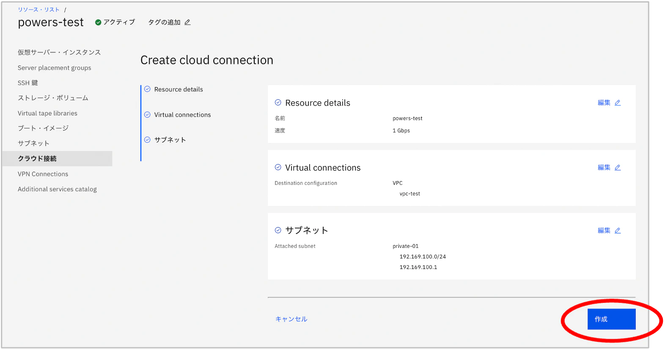Click 編集 link for Resource details
The image size is (665, 349).
pos(604,103)
